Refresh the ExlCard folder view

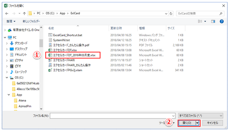click(171, 14)
